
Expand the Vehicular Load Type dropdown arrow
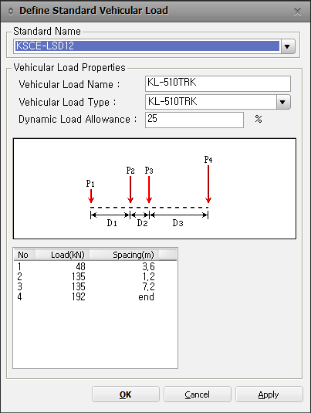(x=283, y=102)
